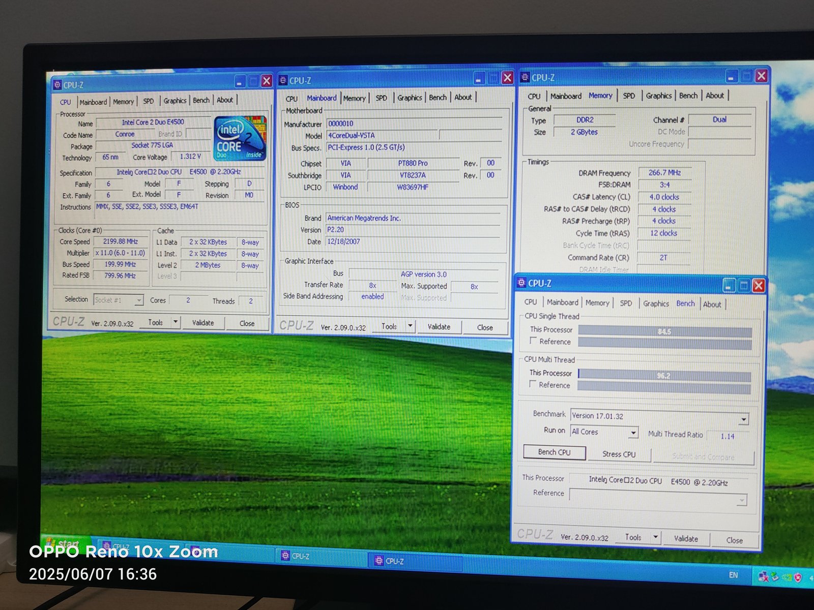Open Memory tab in the Mainboard window
Viewport: 814px width, 610px height.
pos(354,98)
